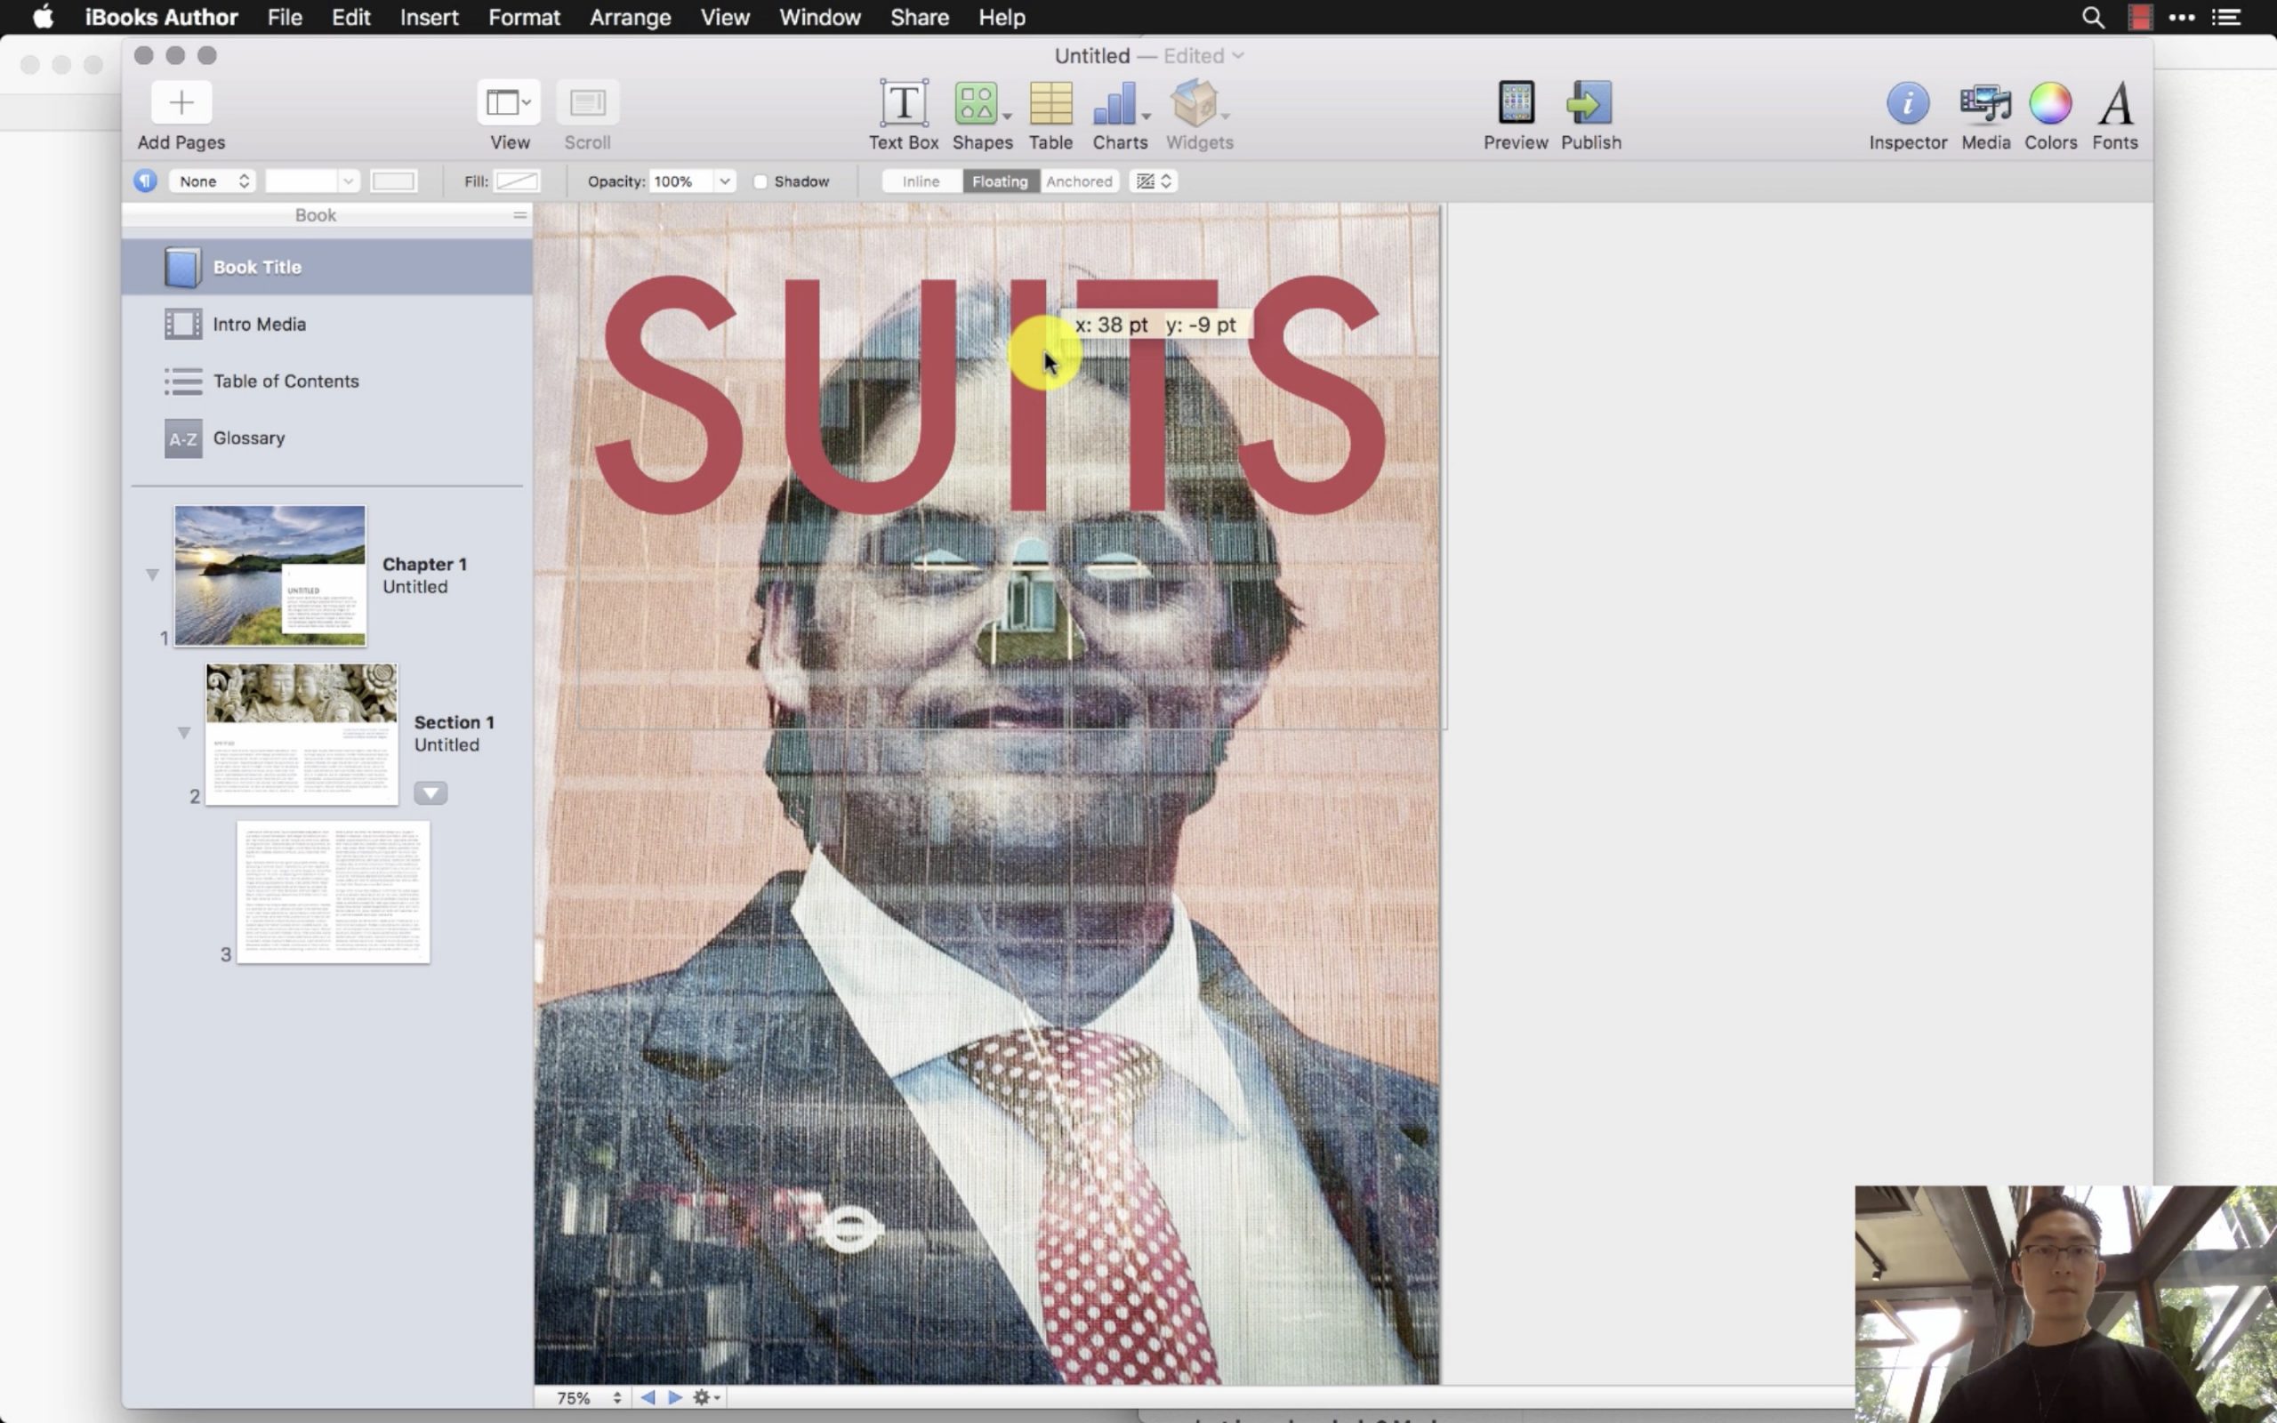Open the paragraph style None dropdown
Image resolution: width=2277 pixels, height=1423 pixels.
tap(211, 181)
